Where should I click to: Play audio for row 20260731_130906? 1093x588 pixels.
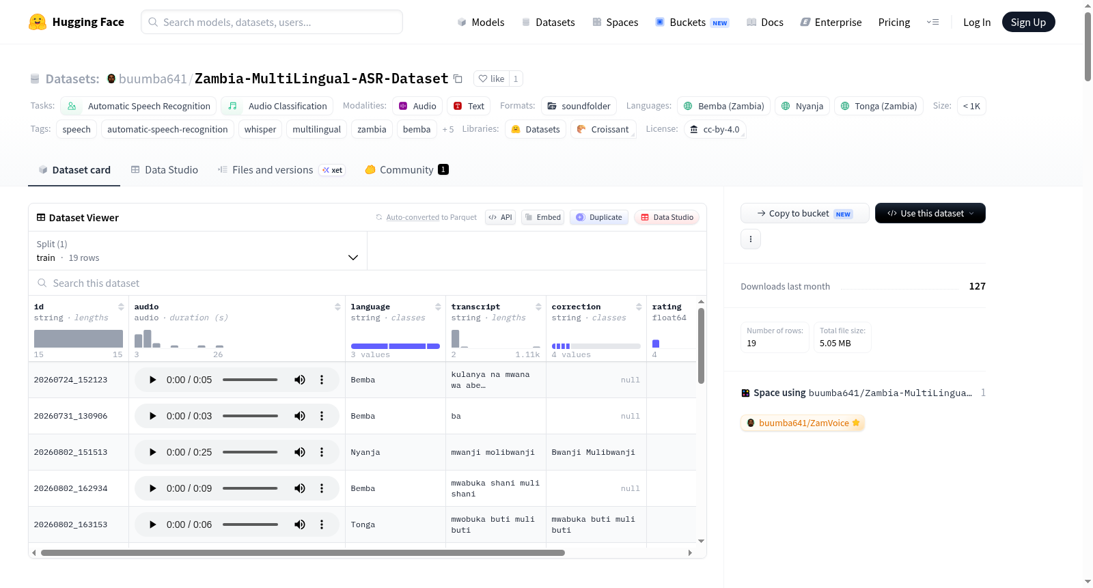click(153, 416)
